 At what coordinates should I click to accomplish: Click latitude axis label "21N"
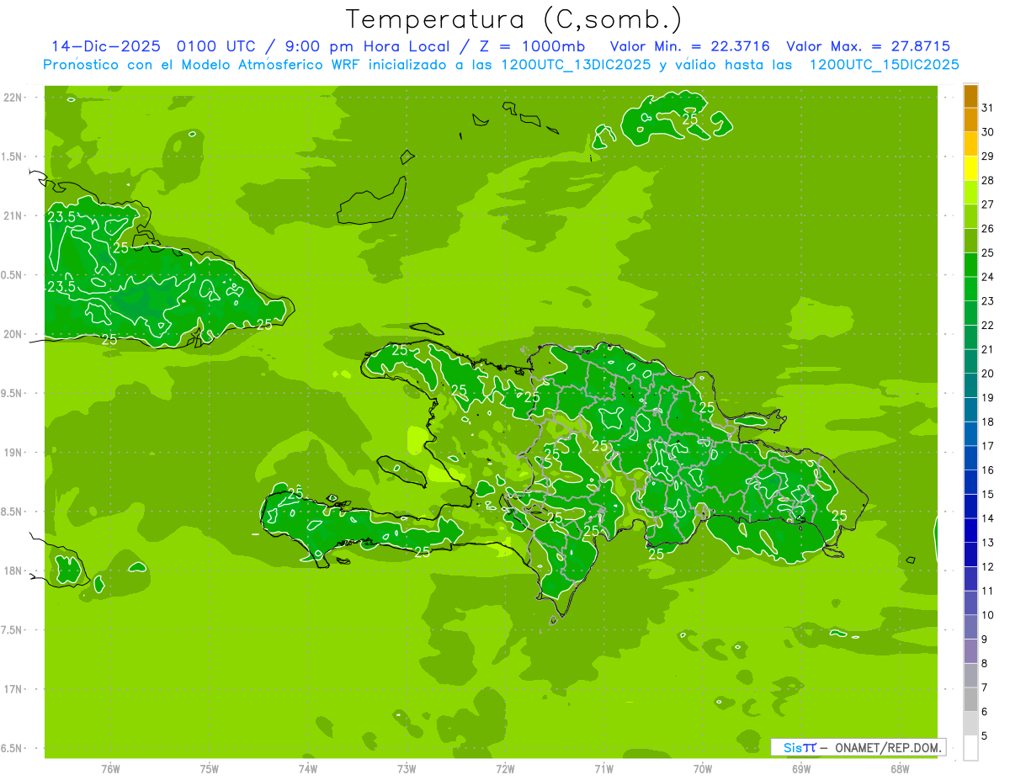pyautogui.click(x=14, y=216)
